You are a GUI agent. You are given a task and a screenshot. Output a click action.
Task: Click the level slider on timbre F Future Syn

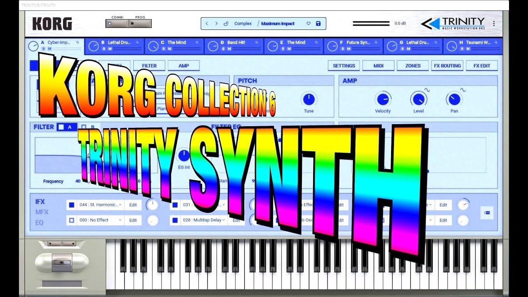point(366,49)
